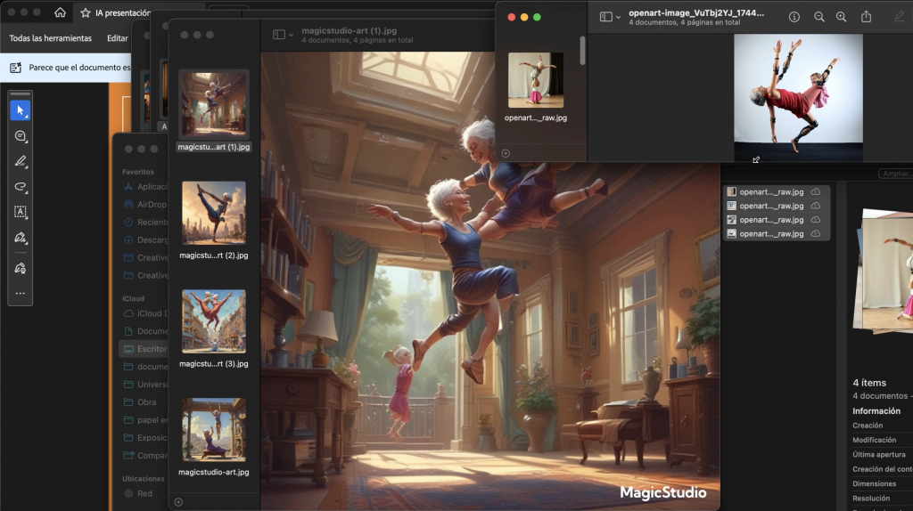Pick the highlighter pen tool

[20, 161]
